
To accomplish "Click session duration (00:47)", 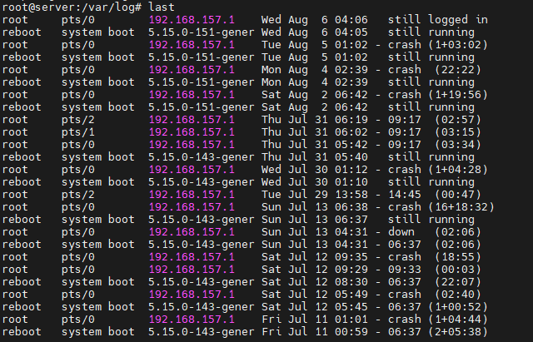I will coord(458,195).
